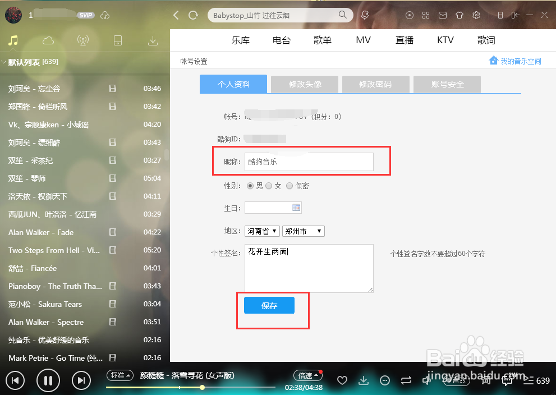
Task: Open the 直播 tab
Action: [405, 40]
